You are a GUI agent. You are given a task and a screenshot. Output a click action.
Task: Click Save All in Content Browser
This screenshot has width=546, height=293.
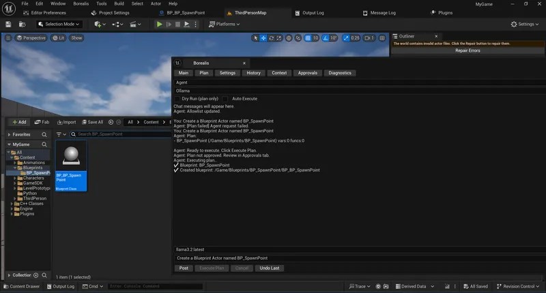click(93, 122)
